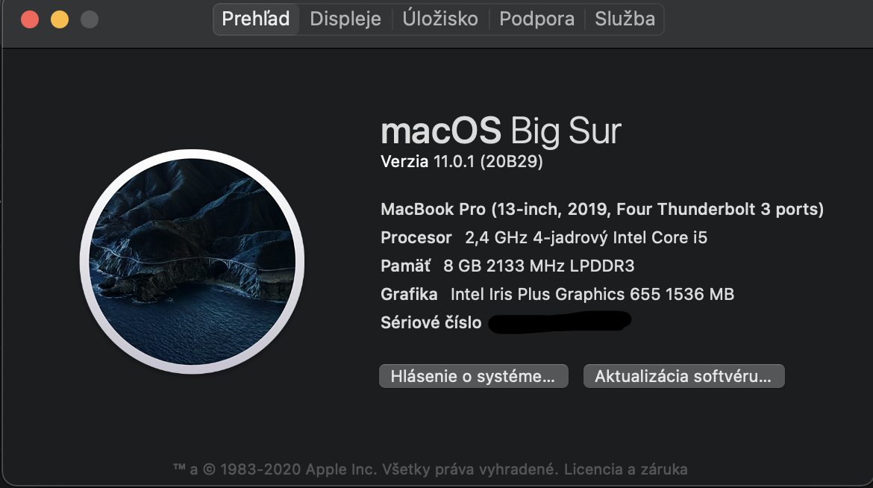Click the macOS Big Sur title
The image size is (873, 488).
(x=501, y=131)
